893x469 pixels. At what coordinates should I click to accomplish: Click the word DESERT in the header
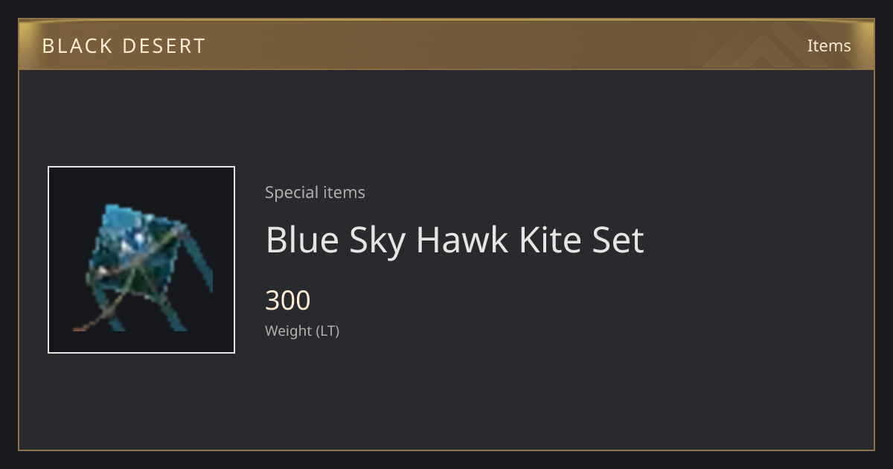164,46
